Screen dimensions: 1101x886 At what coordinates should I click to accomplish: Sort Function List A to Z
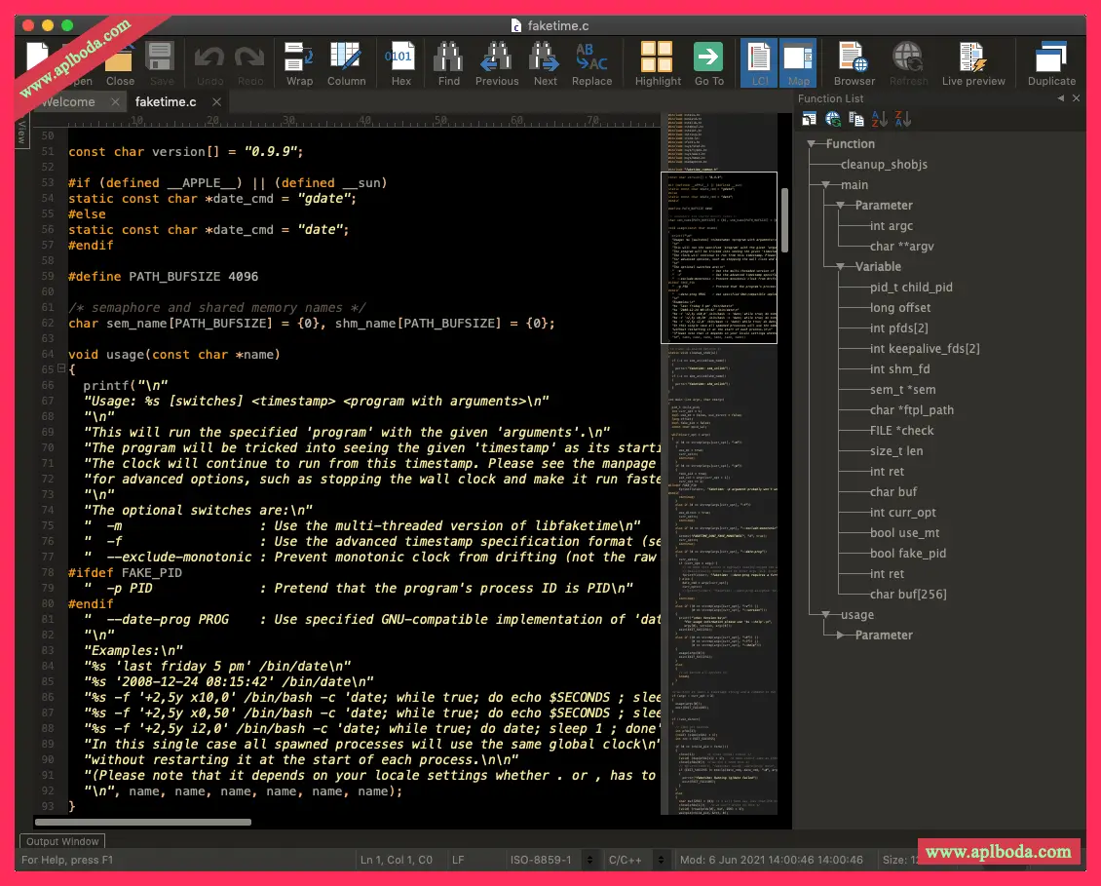tap(879, 120)
